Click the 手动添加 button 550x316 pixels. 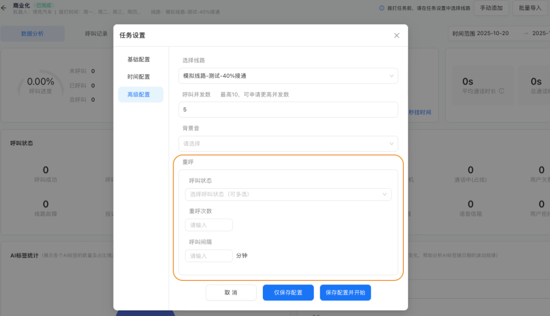coord(491,8)
